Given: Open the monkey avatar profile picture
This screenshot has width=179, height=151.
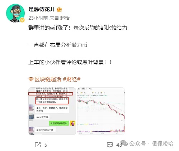Looking at the screenshot, I should pyautogui.click(x=15, y=13).
